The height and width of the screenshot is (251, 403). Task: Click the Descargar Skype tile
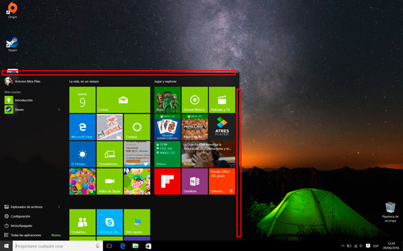(x=109, y=222)
